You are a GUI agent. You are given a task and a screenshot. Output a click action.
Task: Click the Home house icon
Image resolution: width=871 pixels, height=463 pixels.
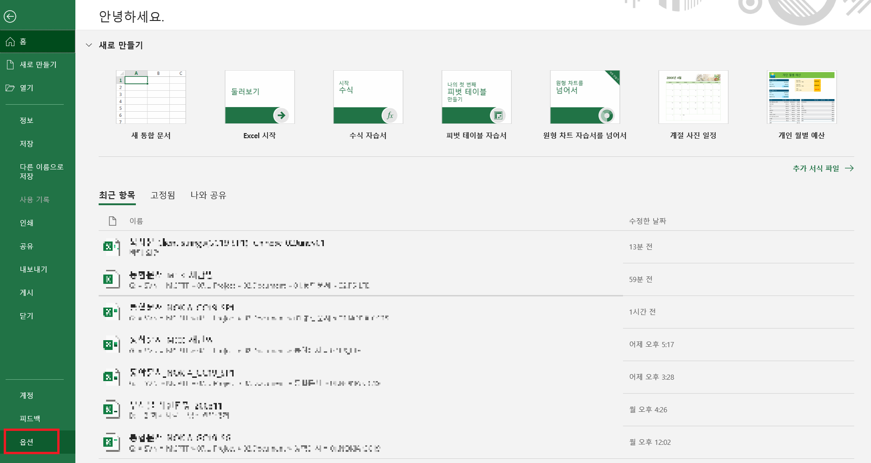coord(10,42)
